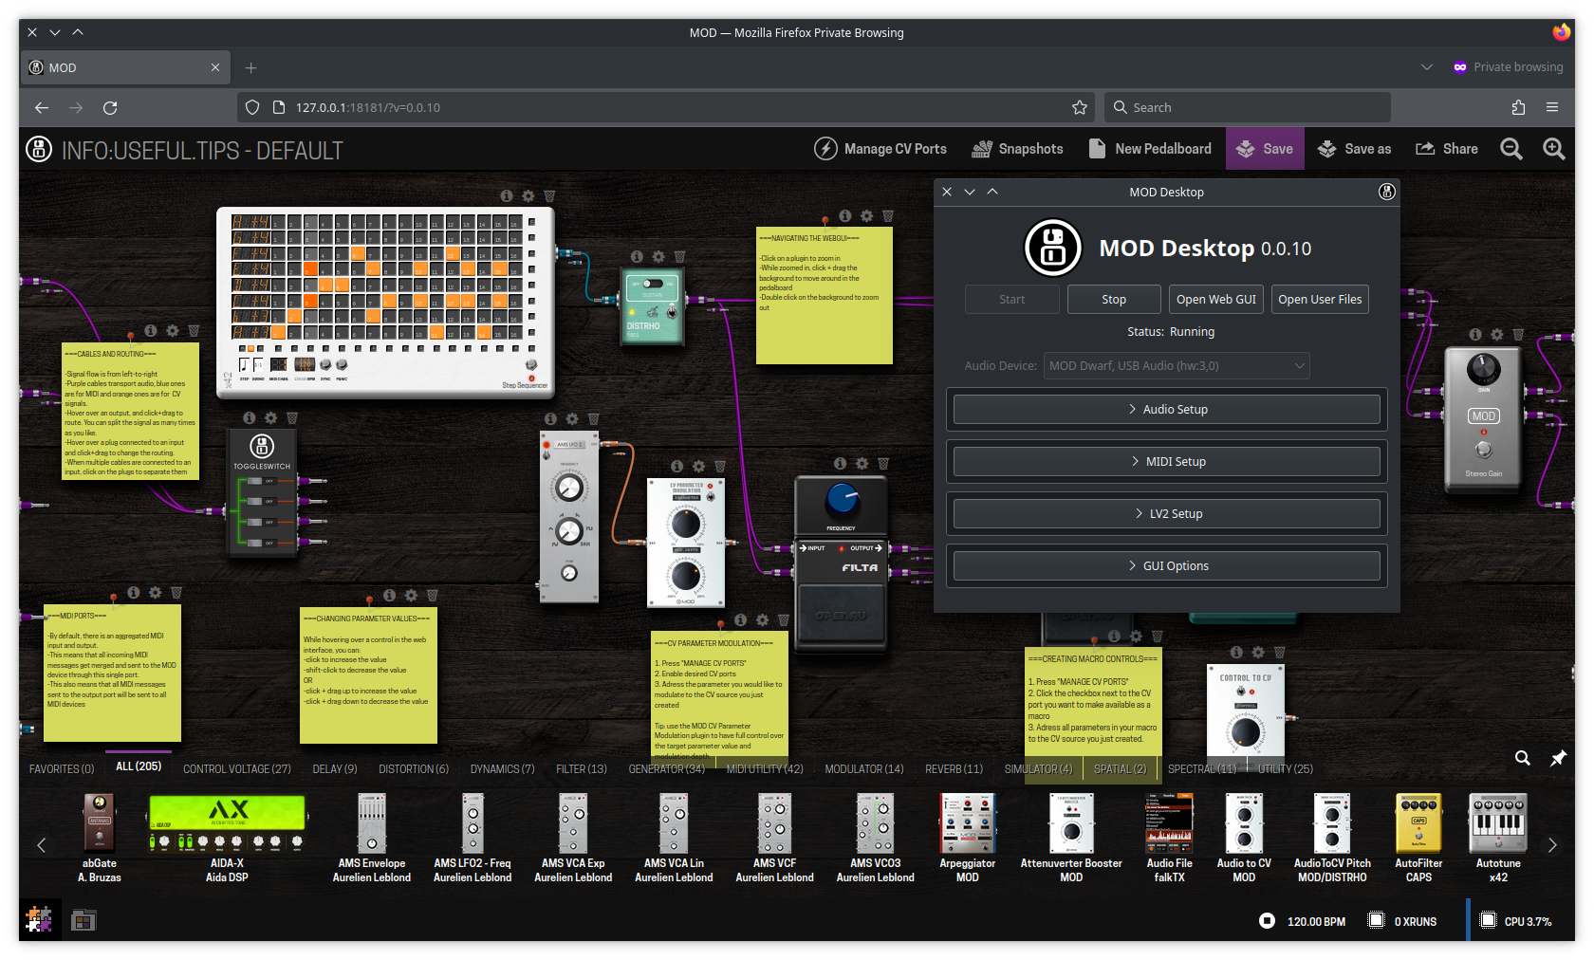Click the info icon on the Step Sequencer

coord(506,196)
